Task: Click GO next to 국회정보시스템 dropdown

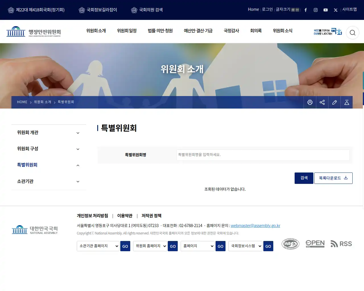Action: (268, 246)
